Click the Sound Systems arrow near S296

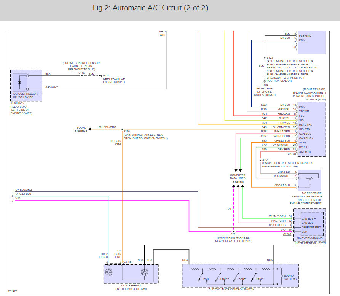click(x=90, y=129)
